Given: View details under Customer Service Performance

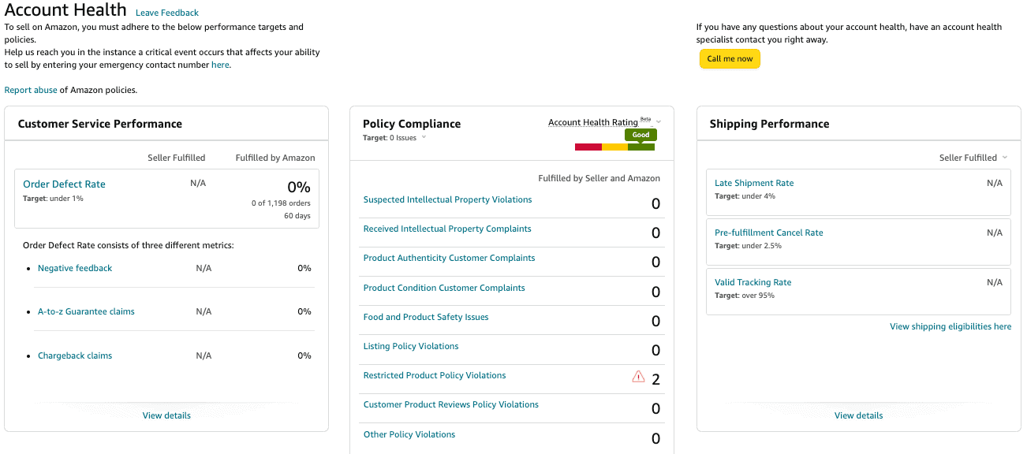Looking at the screenshot, I should [x=166, y=415].
